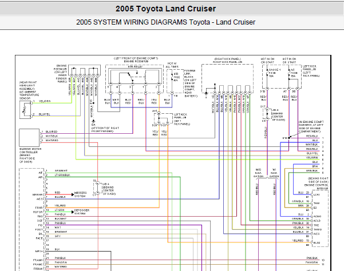Click the 'GRY' wire label at connector pin 16

(58, 236)
